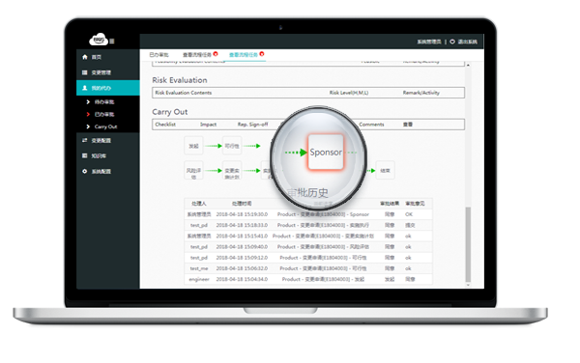Click the 系统管理员 user link at top right
The width and height of the screenshot is (580, 363).
(429, 42)
